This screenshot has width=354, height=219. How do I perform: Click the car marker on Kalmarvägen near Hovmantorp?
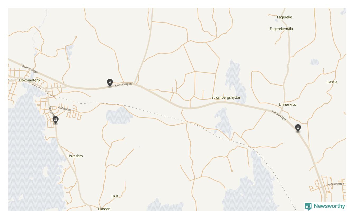(110, 83)
